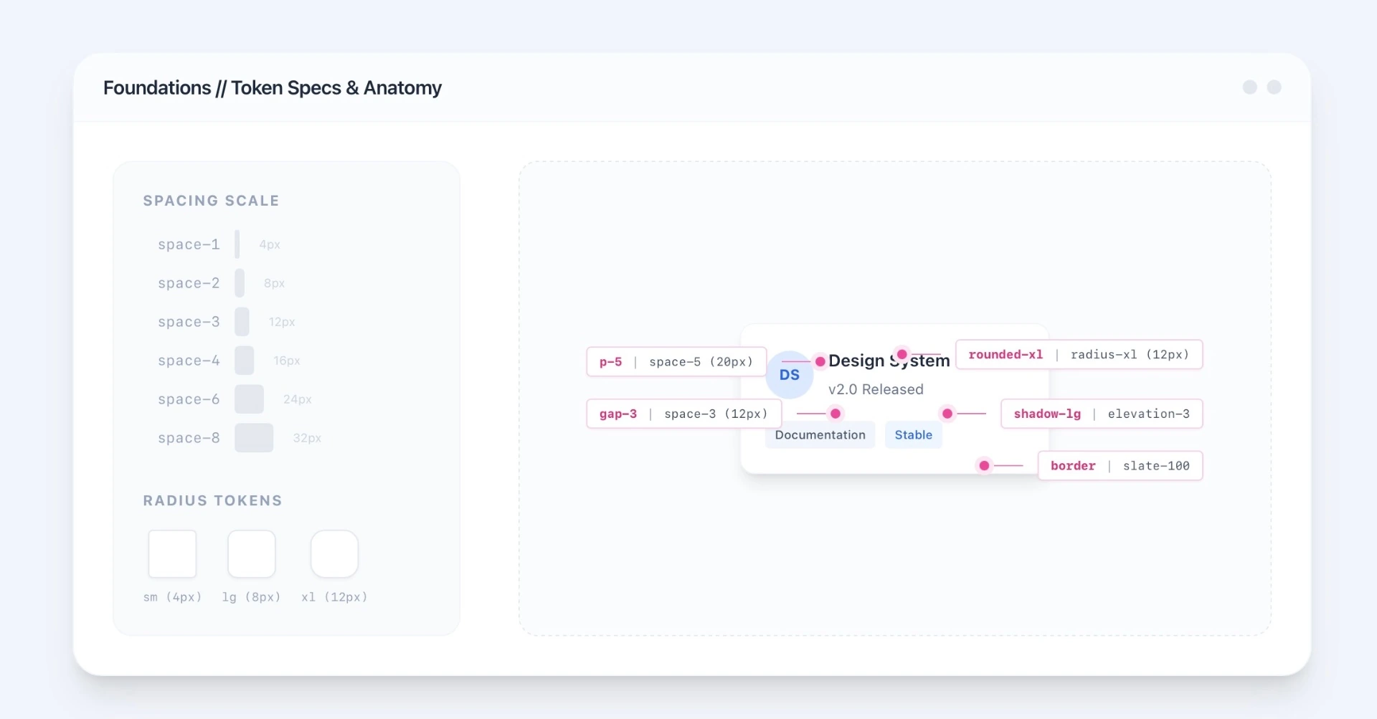This screenshot has height=719, width=1377.
Task: Click the pink dot overlapping the word System
Action: 902,354
